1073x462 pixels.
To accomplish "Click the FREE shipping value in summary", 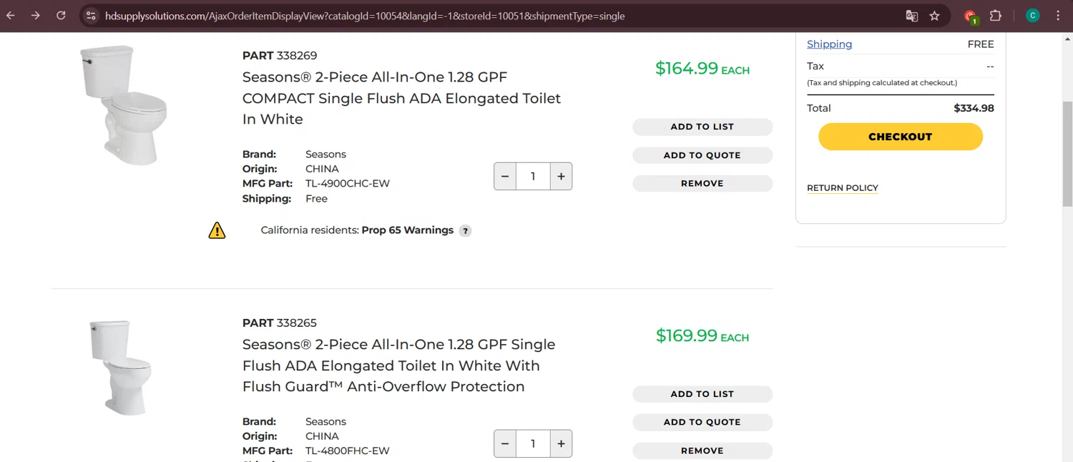I will point(981,44).
